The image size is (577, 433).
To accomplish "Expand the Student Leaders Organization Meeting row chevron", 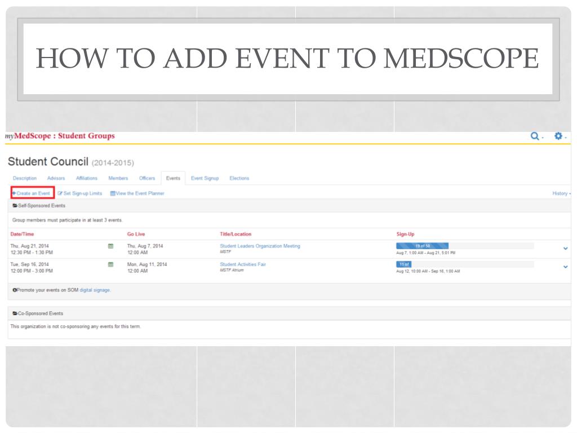I will pos(565,249).
